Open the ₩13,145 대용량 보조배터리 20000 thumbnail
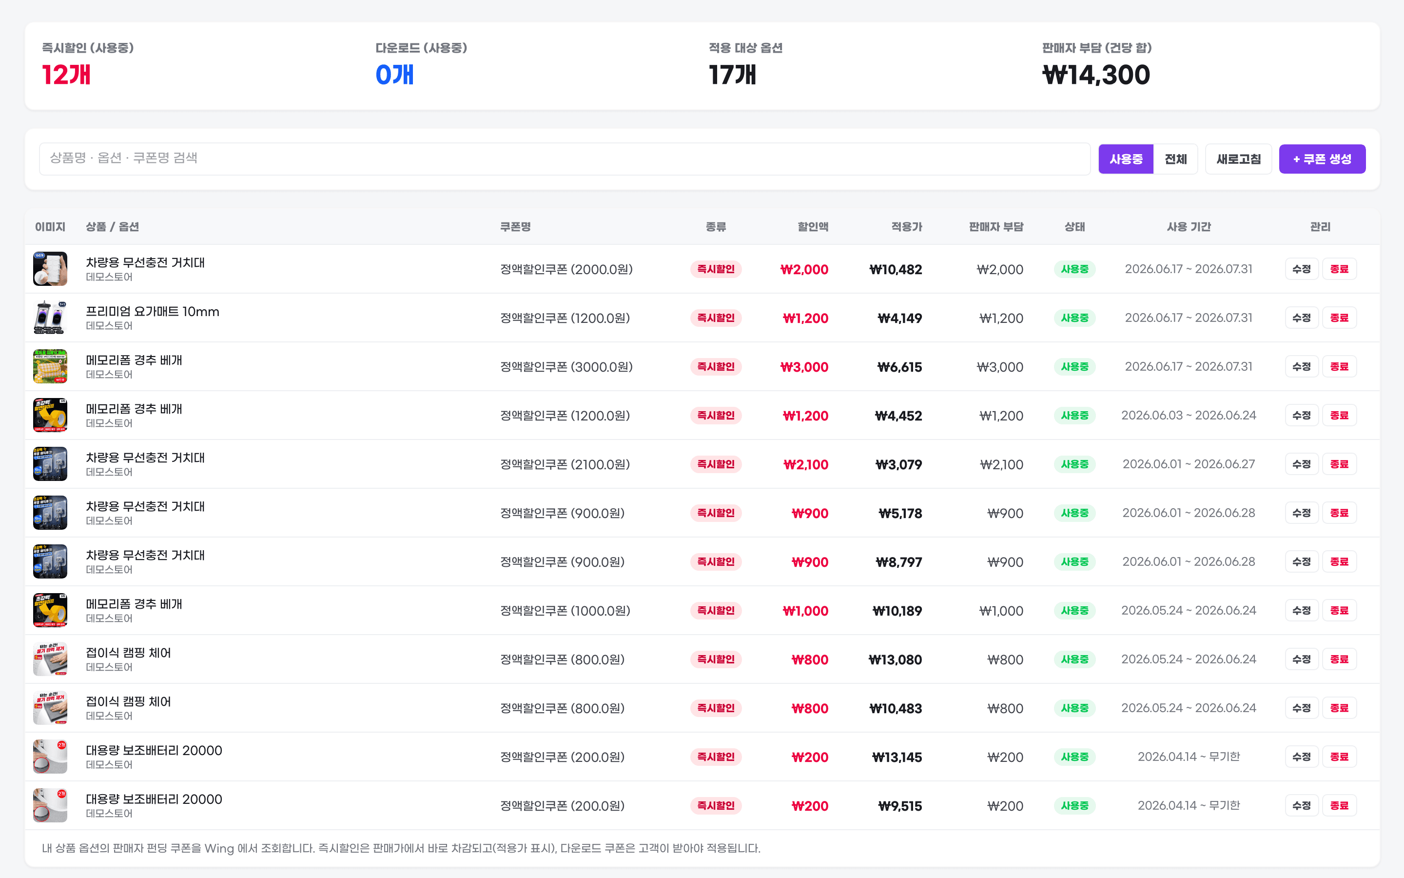This screenshot has height=878, width=1404. coord(50,757)
